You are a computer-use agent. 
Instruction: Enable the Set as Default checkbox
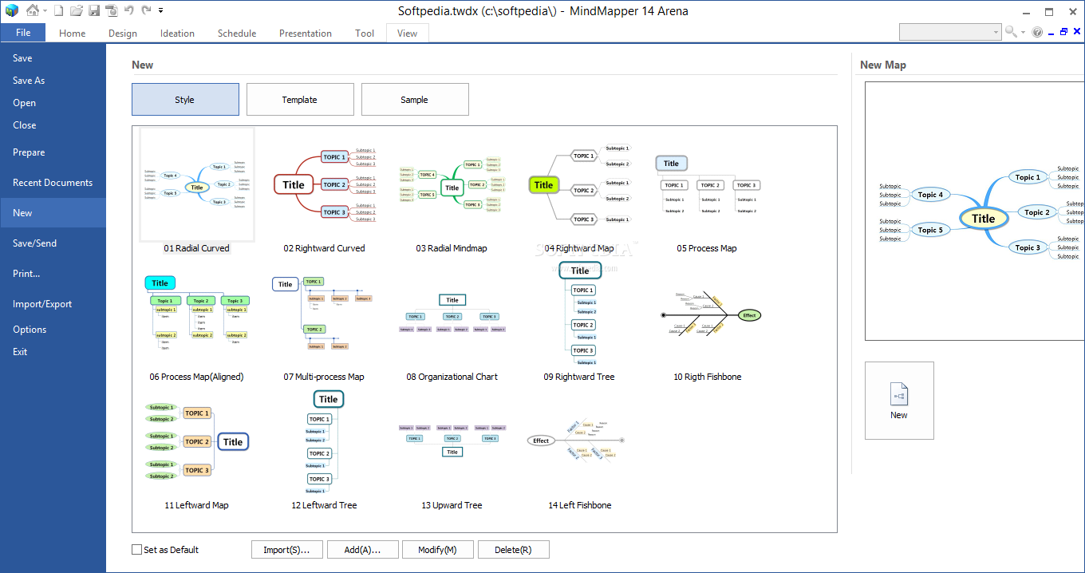pyautogui.click(x=136, y=550)
